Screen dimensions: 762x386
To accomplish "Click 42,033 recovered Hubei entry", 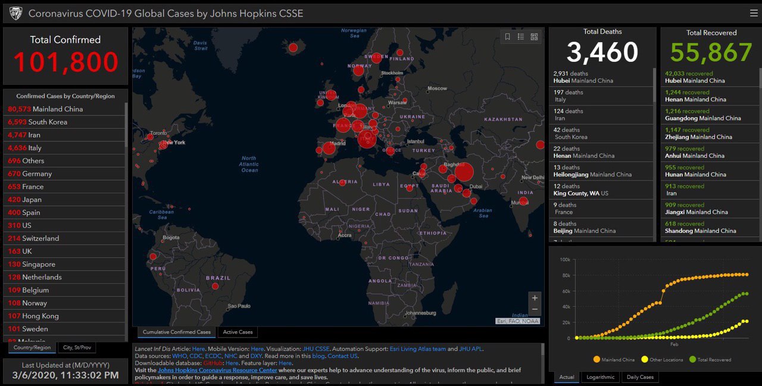I will pyautogui.click(x=709, y=77).
